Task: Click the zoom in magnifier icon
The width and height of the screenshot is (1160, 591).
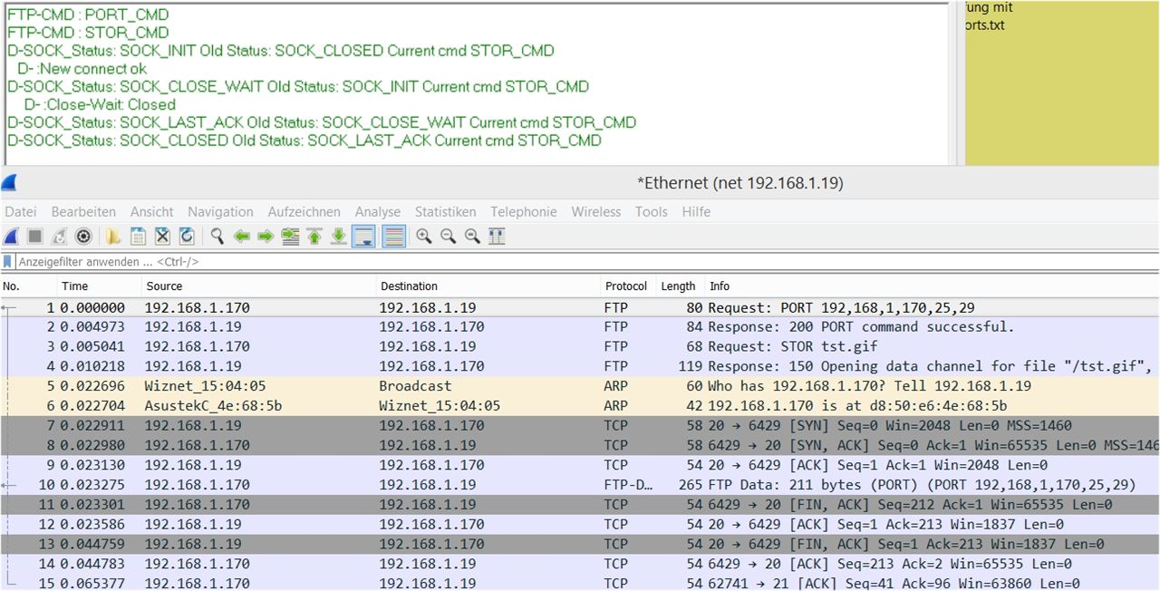Action: [423, 237]
